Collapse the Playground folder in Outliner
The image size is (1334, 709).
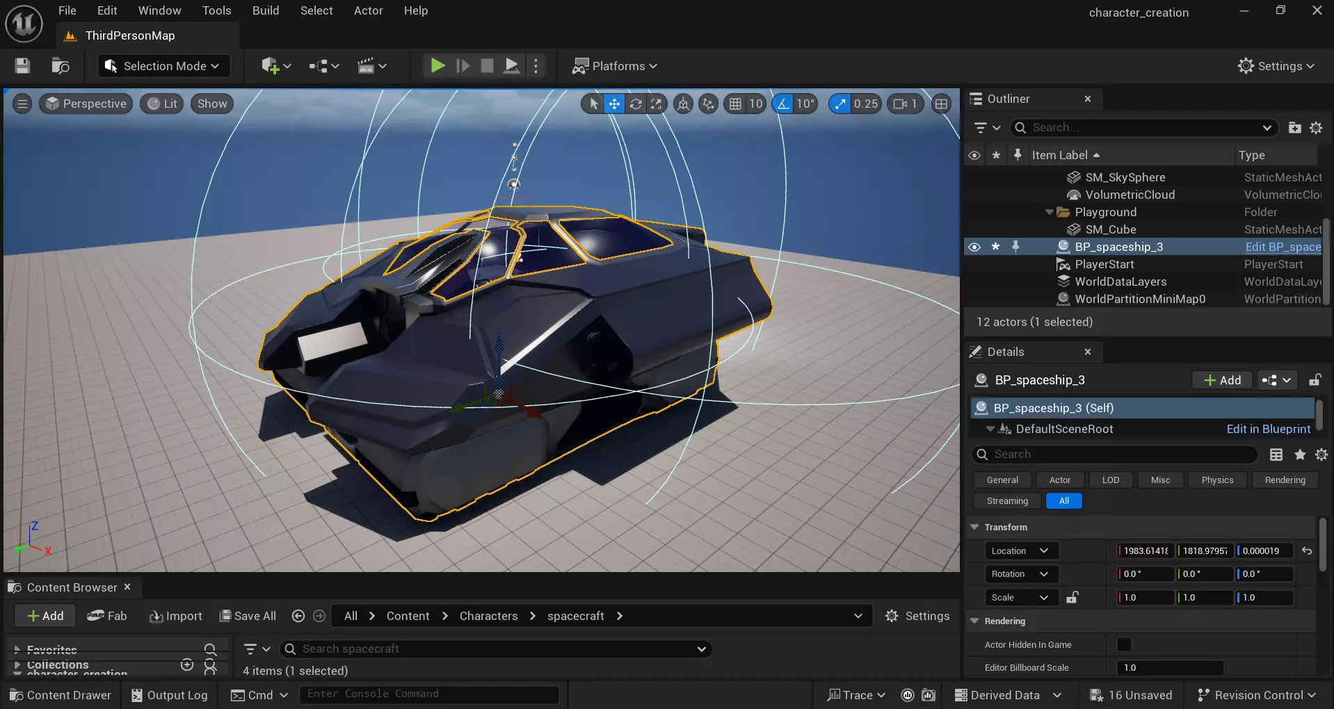[x=1049, y=212]
